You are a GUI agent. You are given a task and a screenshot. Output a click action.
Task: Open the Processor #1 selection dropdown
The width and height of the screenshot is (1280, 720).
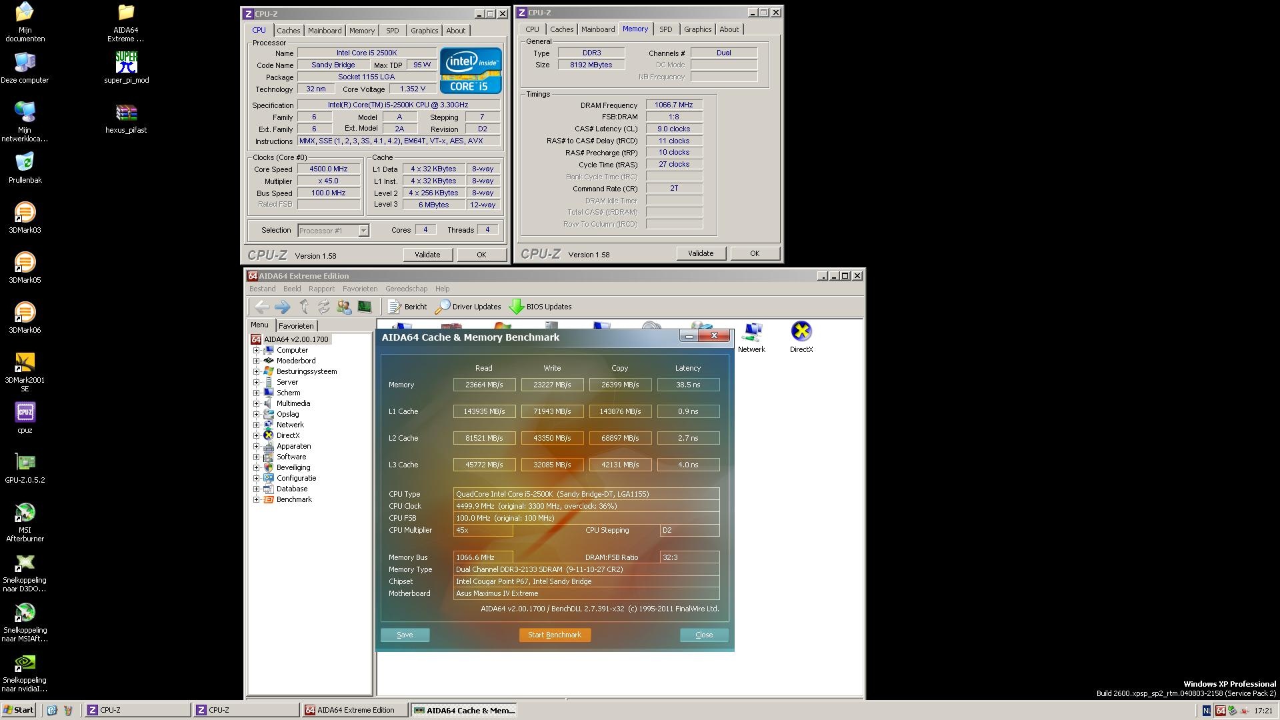pos(363,231)
